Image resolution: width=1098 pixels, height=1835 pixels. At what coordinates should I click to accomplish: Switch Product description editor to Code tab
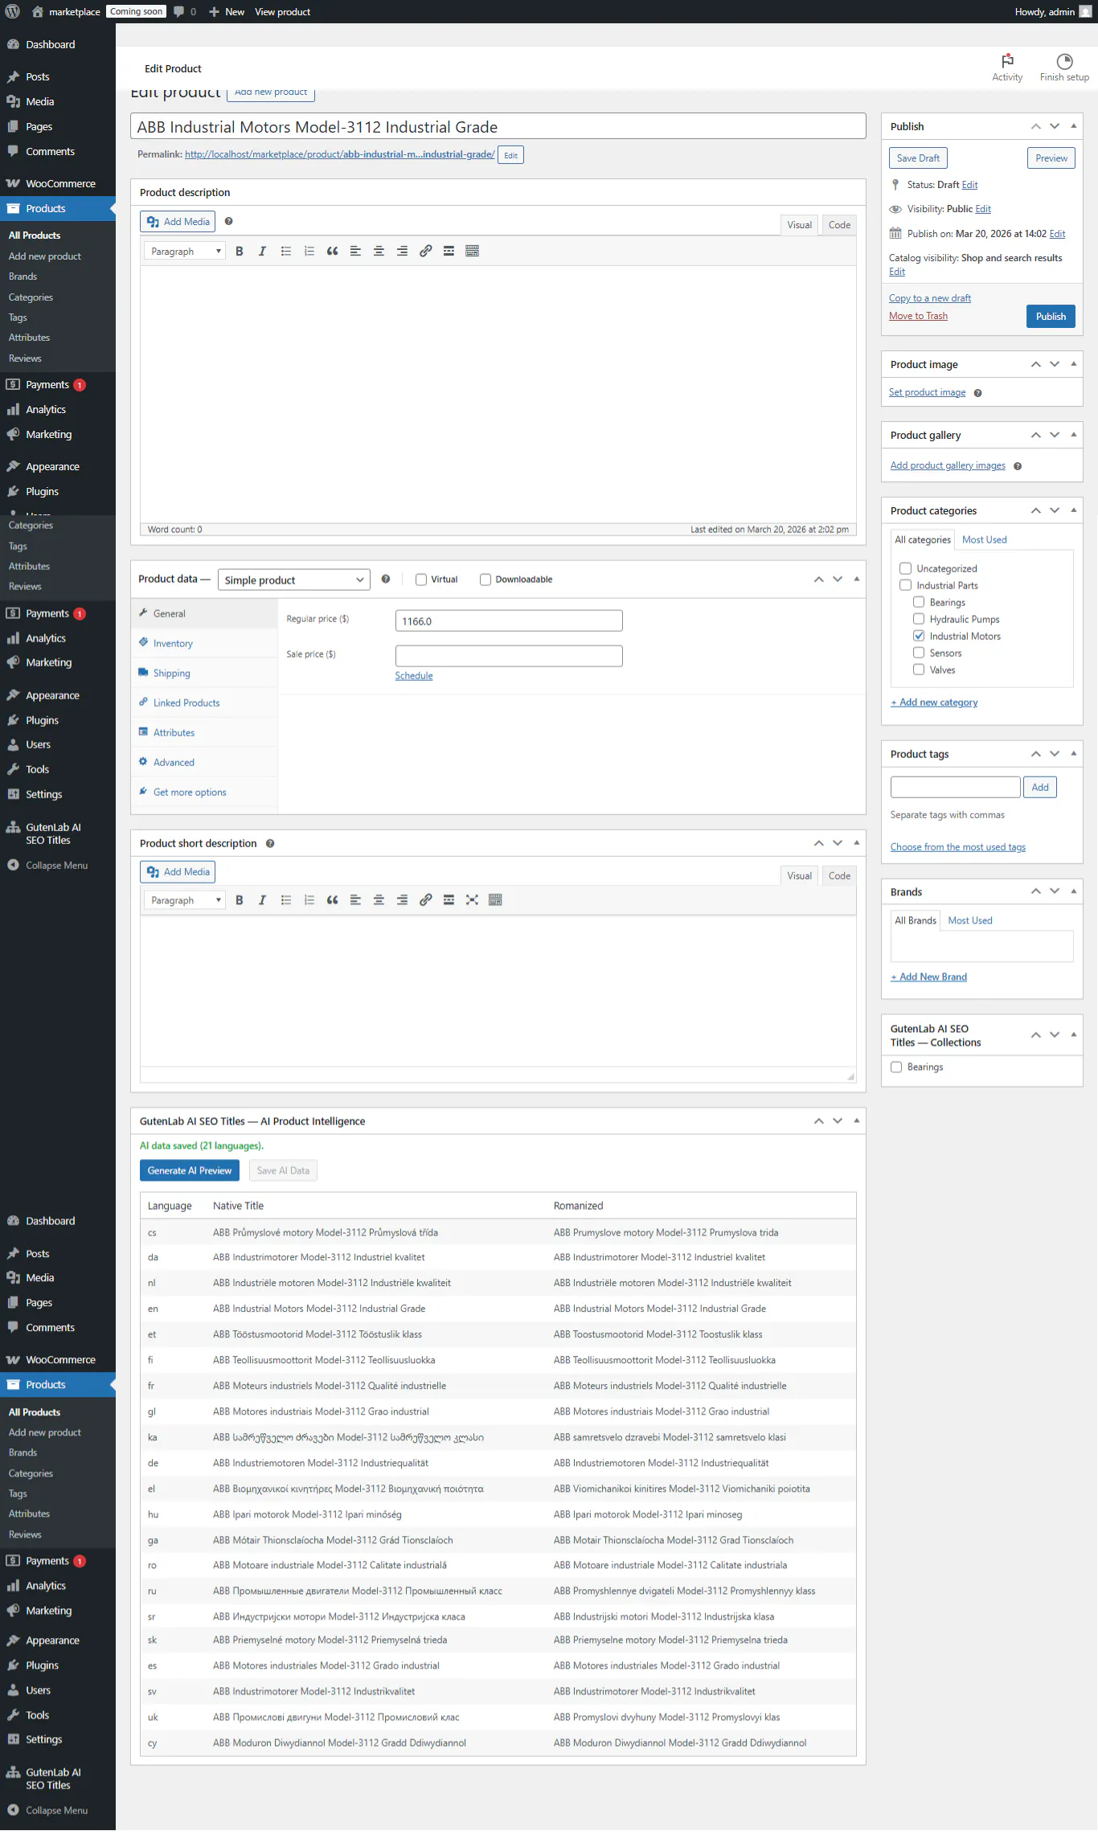pos(839,225)
